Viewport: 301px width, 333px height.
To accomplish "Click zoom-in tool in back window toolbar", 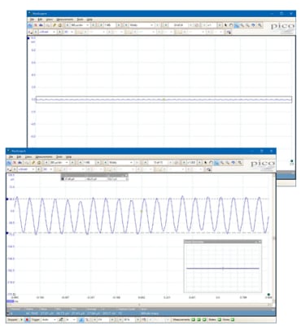I will 242,25.
